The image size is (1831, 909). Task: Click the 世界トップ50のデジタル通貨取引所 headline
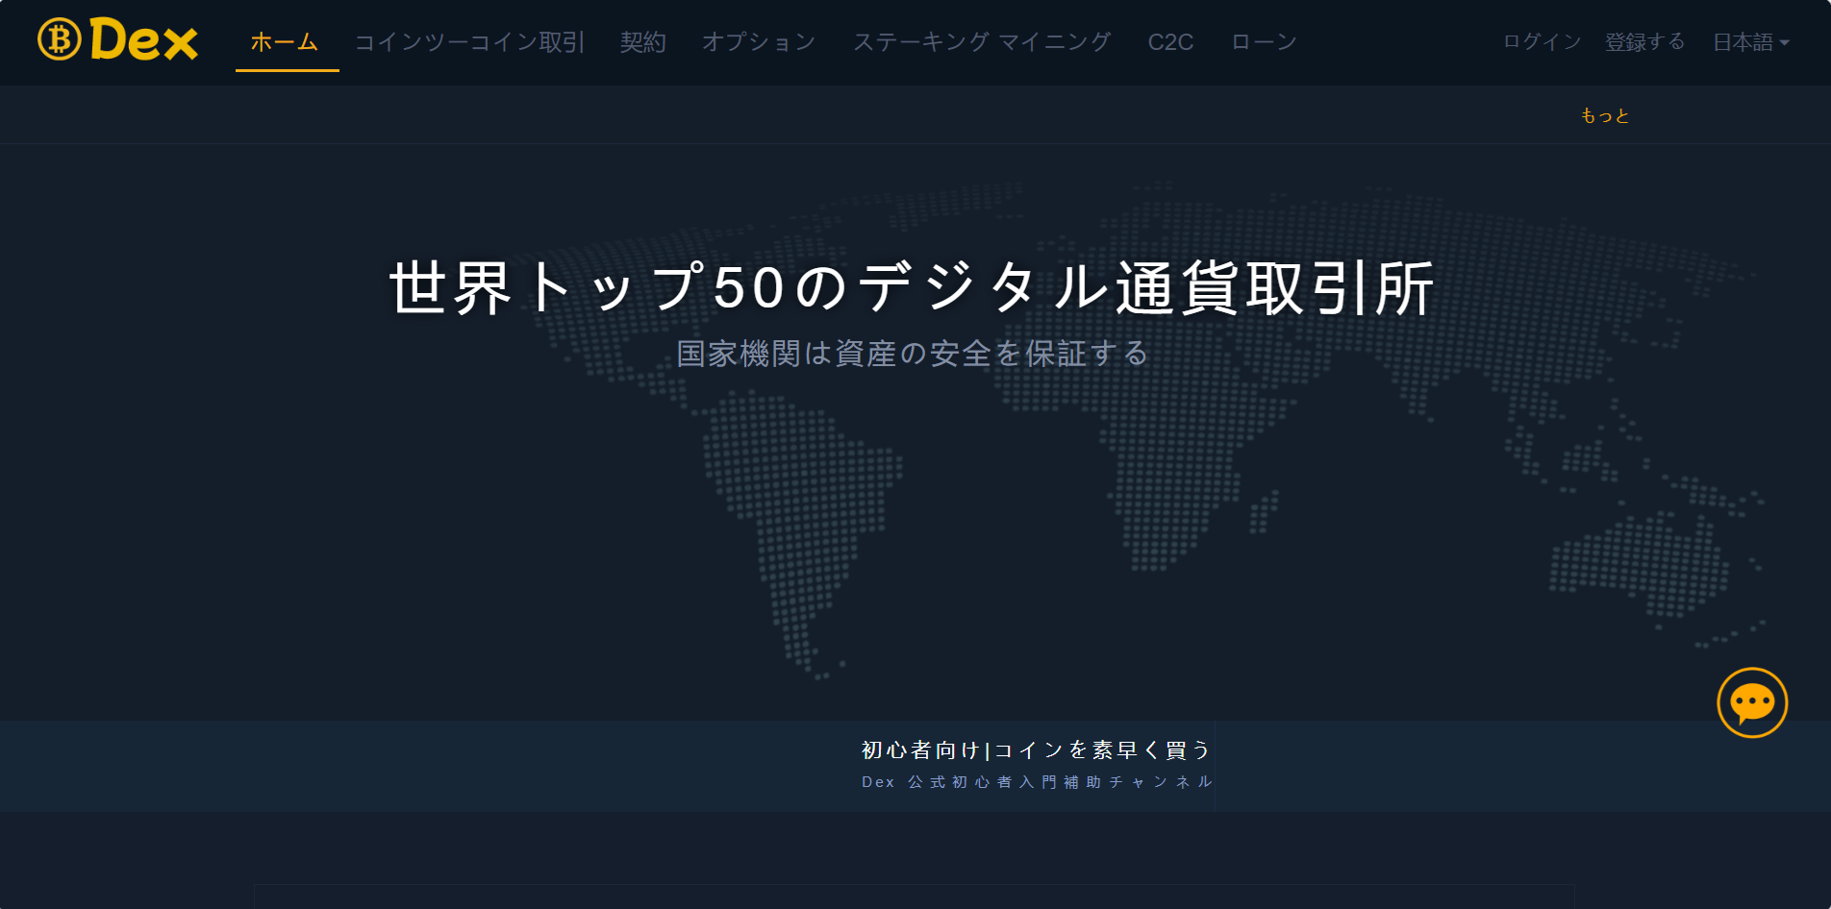click(912, 287)
